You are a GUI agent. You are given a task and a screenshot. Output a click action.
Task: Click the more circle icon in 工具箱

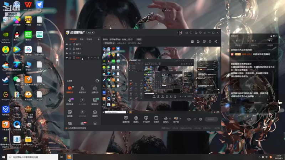tap(97, 81)
